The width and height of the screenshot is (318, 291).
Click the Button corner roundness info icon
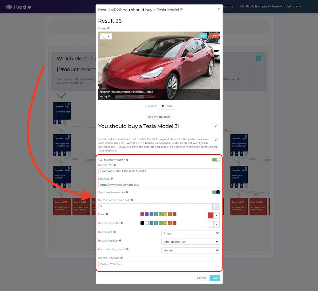click(x=132, y=200)
